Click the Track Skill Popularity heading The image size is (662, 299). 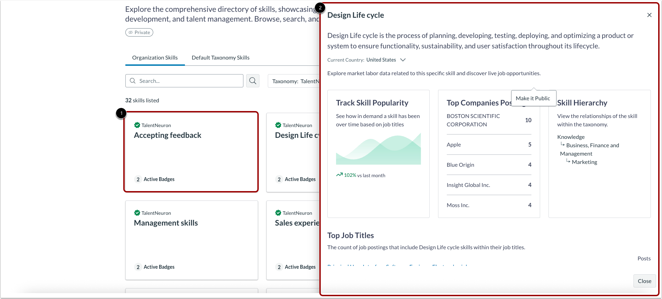[x=372, y=103]
